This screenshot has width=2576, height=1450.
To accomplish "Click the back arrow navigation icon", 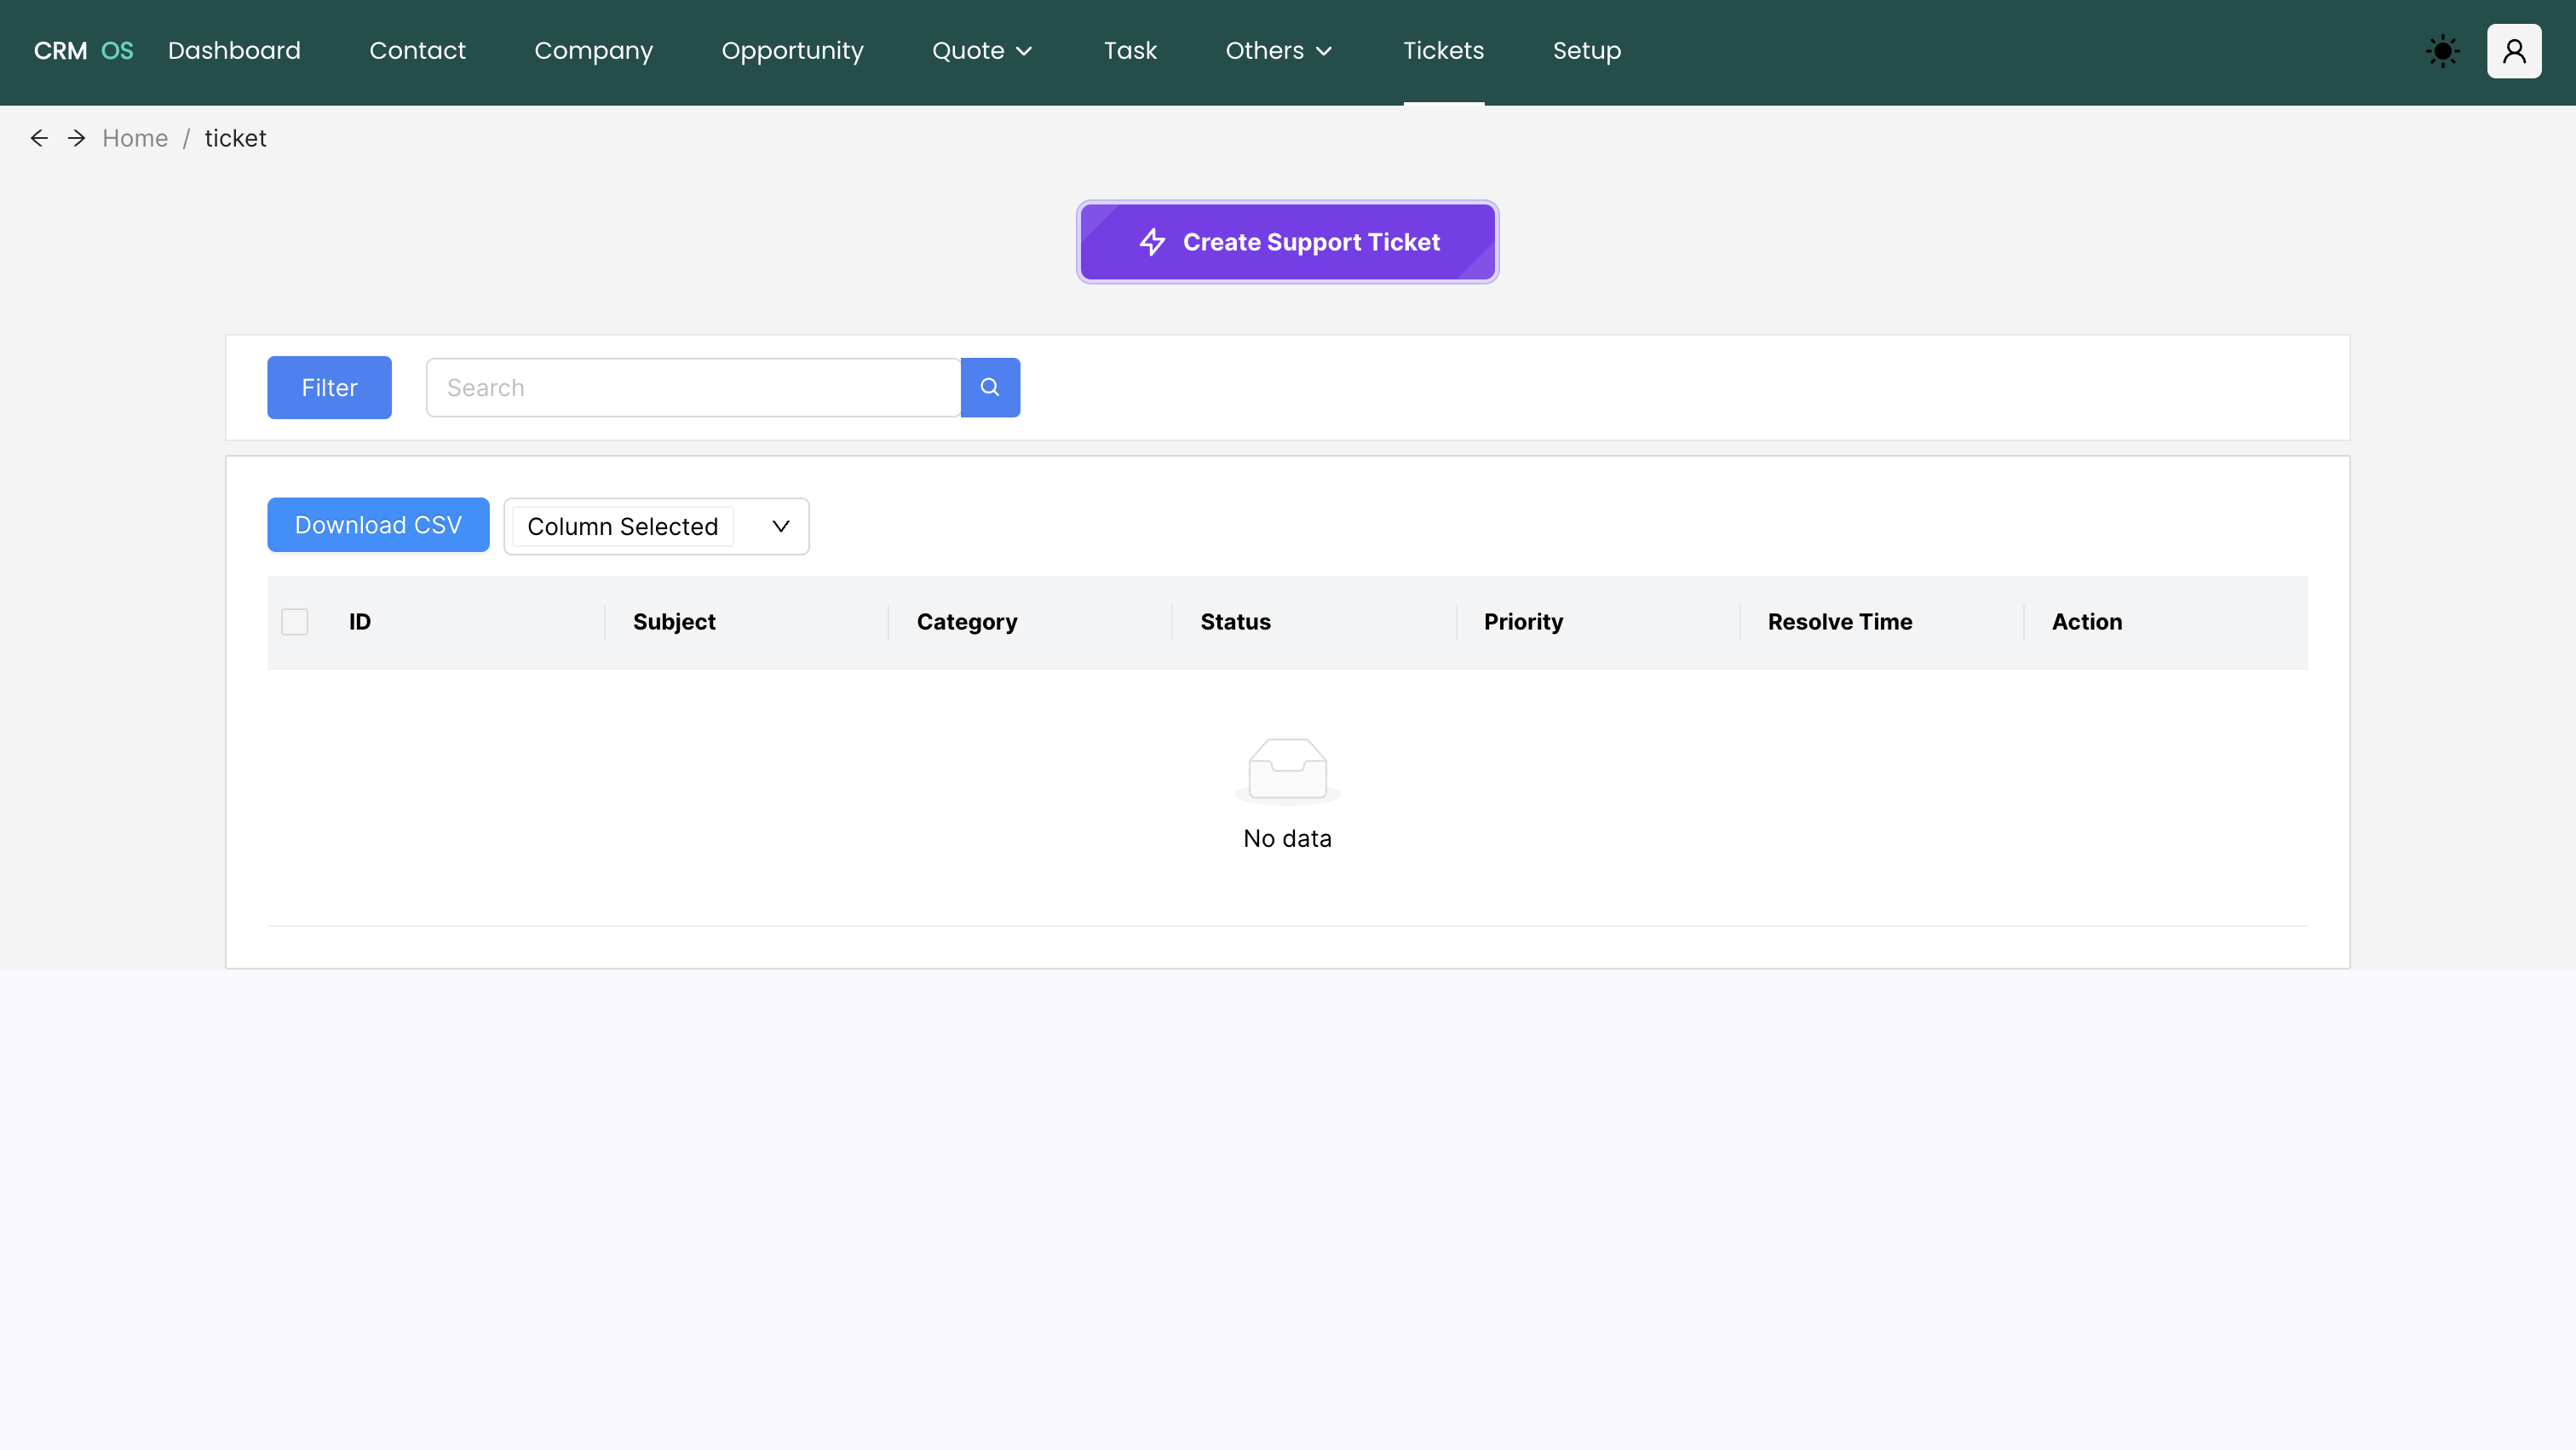I will click(x=39, y=138).
